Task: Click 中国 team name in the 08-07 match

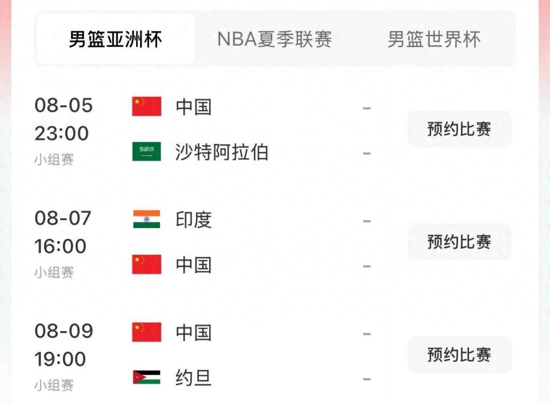Action: pos(194,265)
